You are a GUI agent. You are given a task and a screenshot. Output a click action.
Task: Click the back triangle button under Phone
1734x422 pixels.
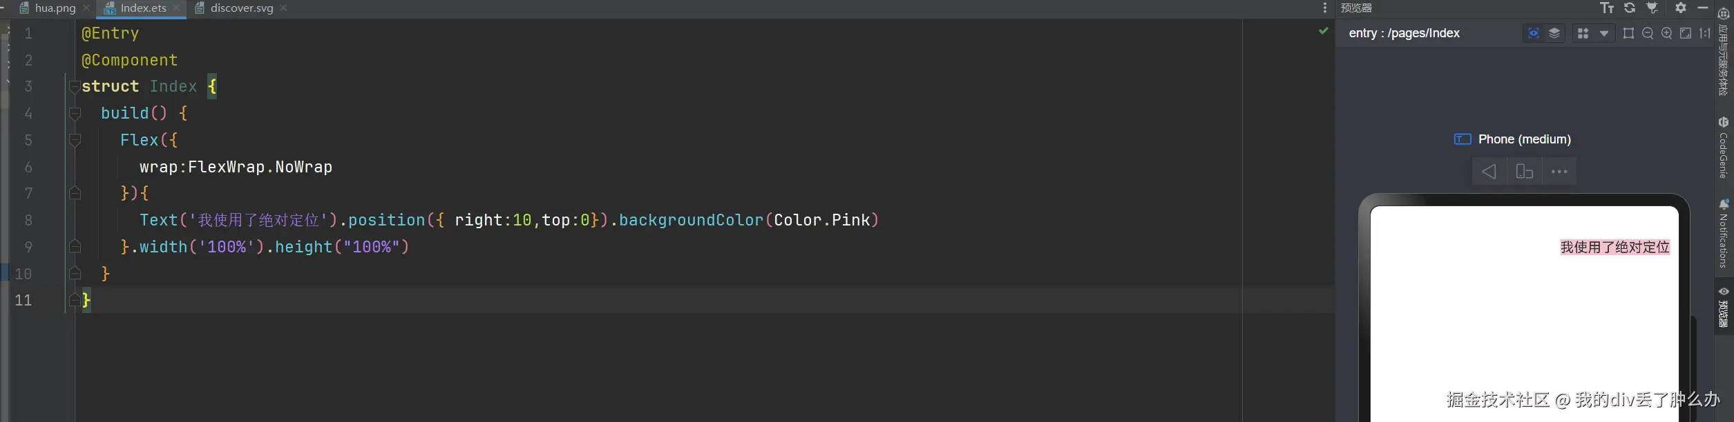coord(1489,172)
